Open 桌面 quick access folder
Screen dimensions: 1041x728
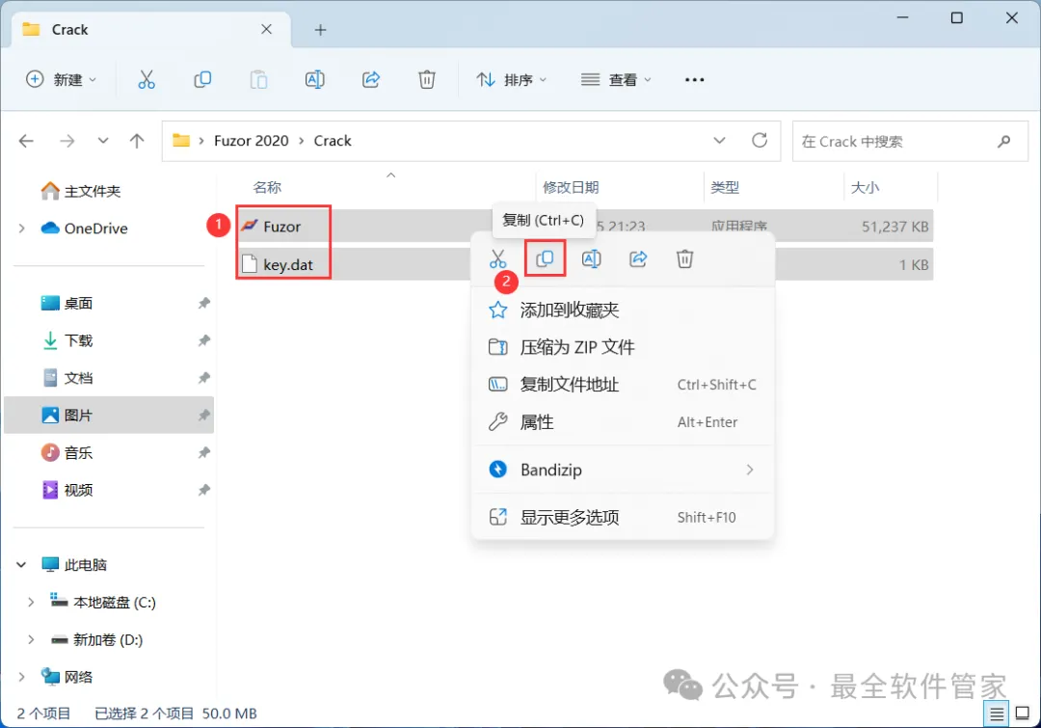[x=78, y=304]
